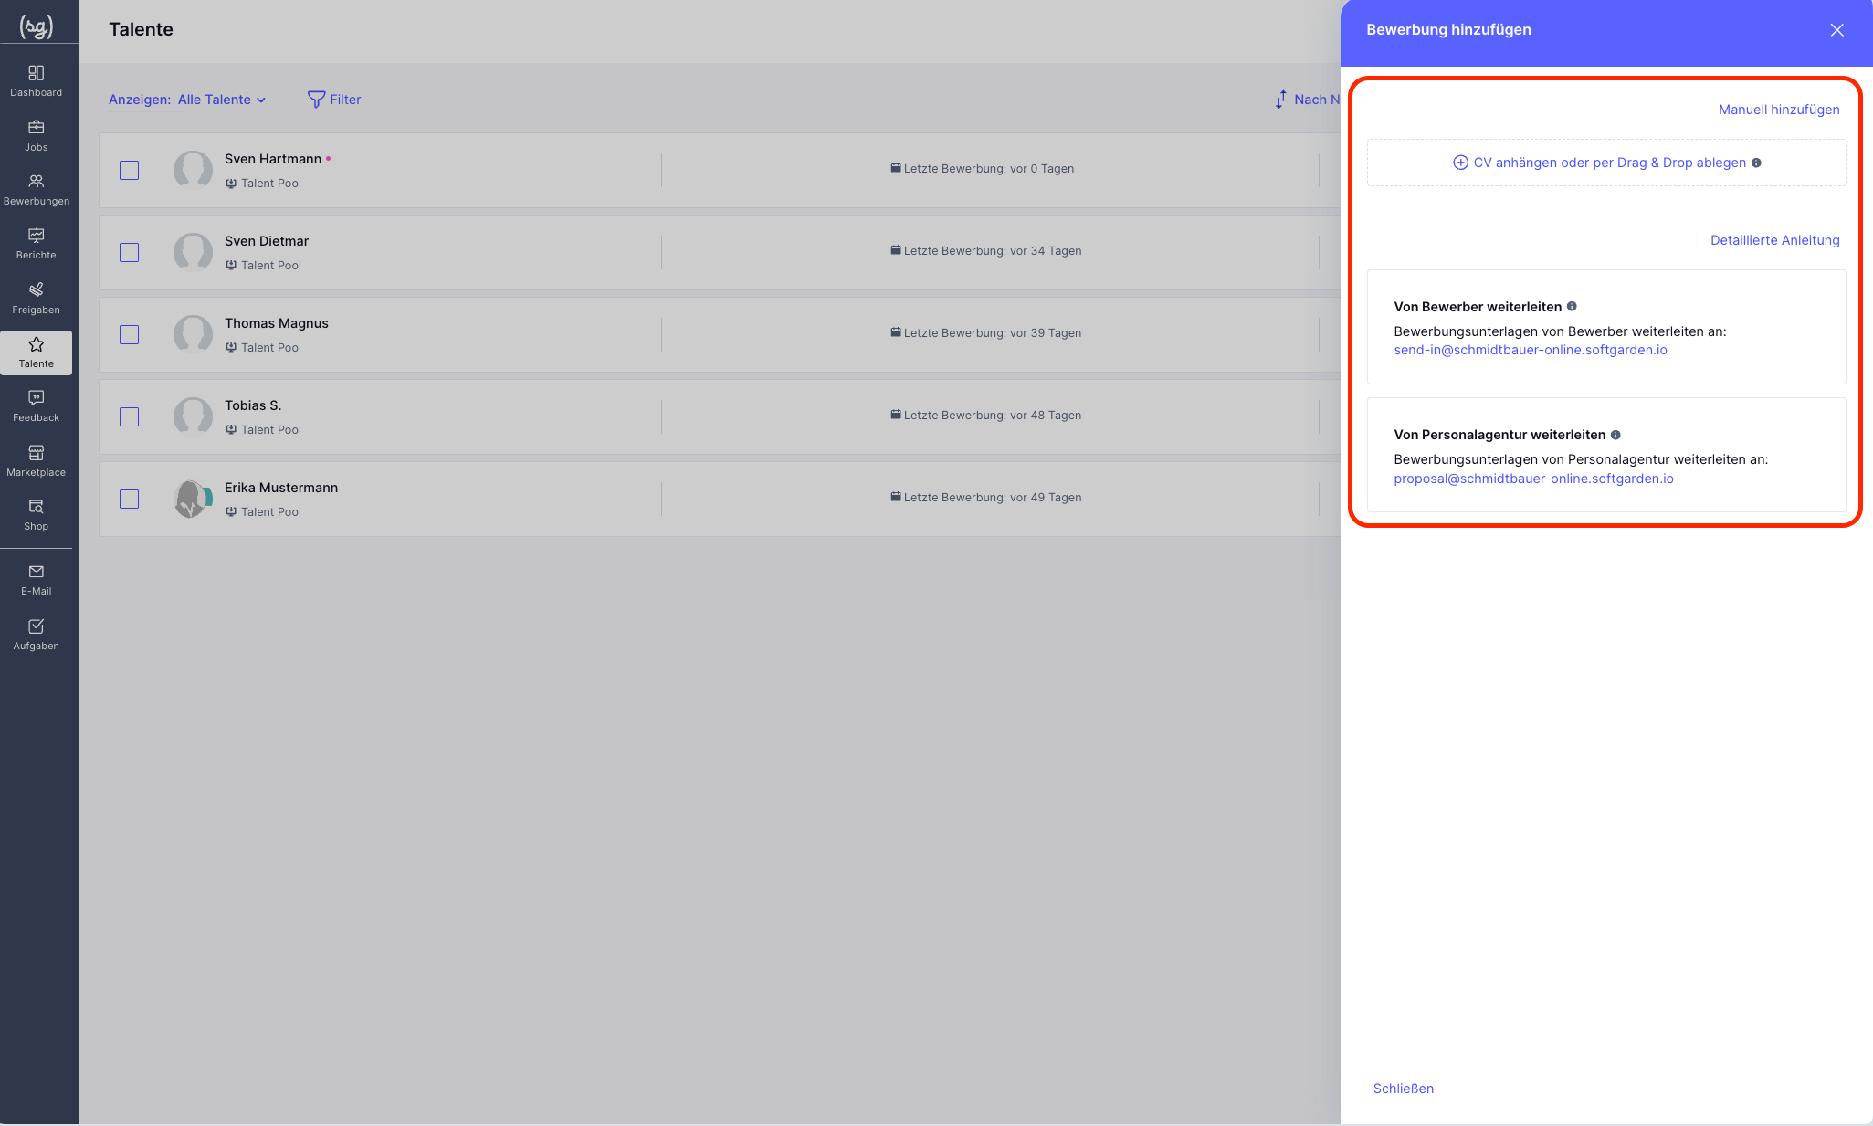Tick Erika Mustermann's checkbox

click(x=130, y=499)
